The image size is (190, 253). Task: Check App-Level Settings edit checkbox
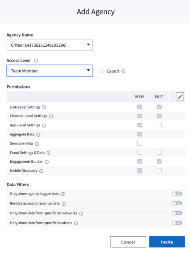coord(159,125)
